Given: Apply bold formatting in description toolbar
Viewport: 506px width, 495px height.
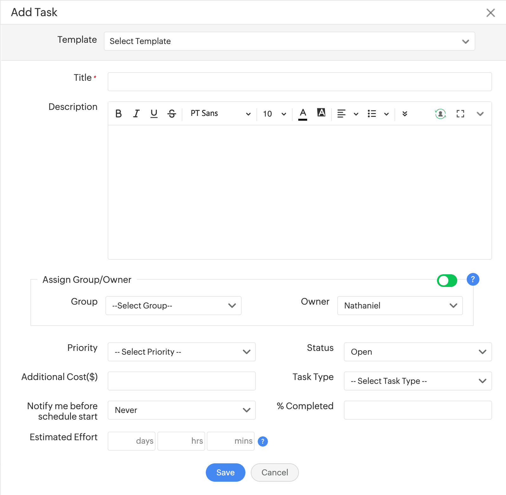Looking at the screenshot, I should (x=118, y=114).
